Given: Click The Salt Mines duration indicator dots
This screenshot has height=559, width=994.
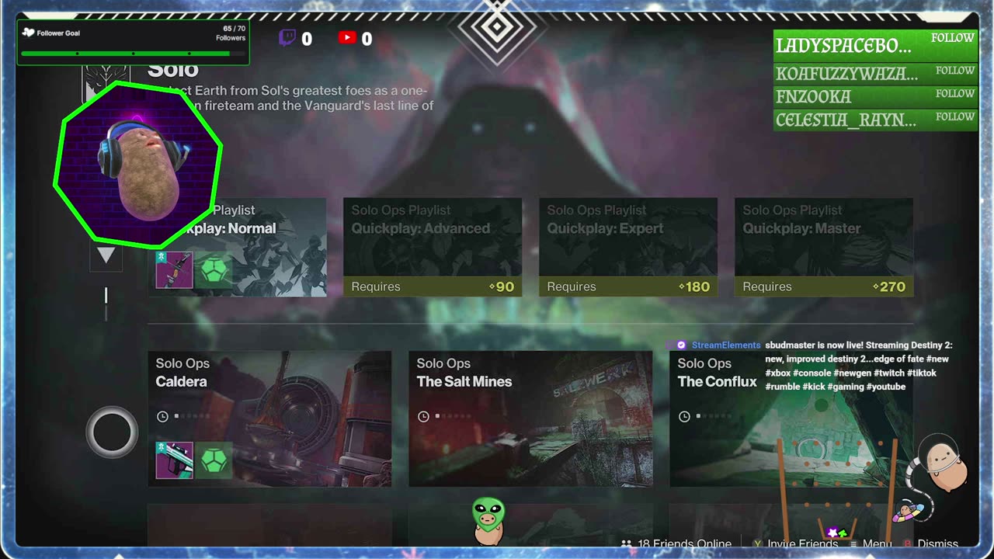Looking at the screenshot, I should tap(452, 416).
